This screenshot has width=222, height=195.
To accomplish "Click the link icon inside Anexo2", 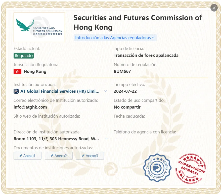I will [x=52, y=156].
